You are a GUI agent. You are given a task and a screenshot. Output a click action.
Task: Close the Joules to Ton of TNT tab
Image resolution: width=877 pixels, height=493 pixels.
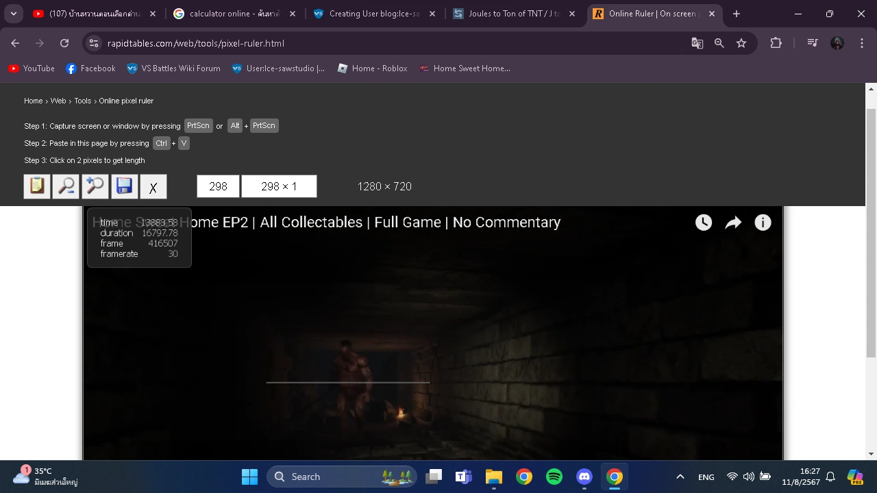(x=571, y=14)
